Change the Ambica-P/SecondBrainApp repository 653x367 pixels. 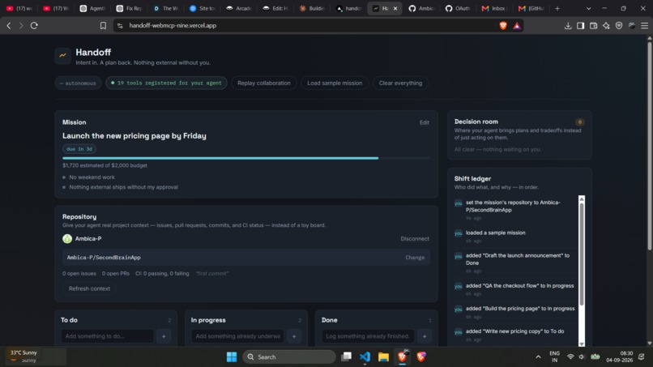pyautogui.click(x=415, y=258)
